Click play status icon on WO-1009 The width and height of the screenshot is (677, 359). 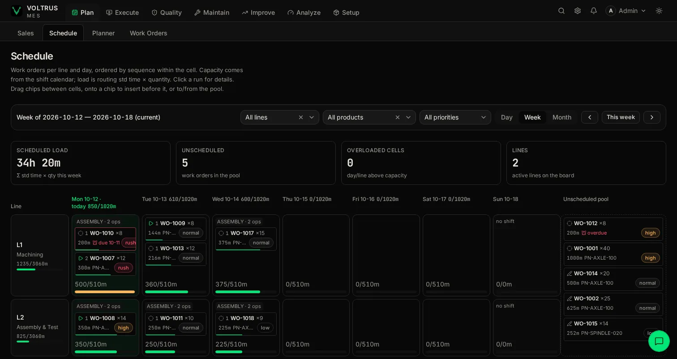tap(151, 223)
